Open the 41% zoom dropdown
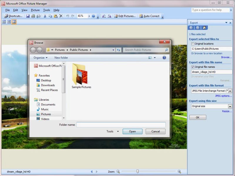Viewport: 235px width, 176px height. click(89, 16)
